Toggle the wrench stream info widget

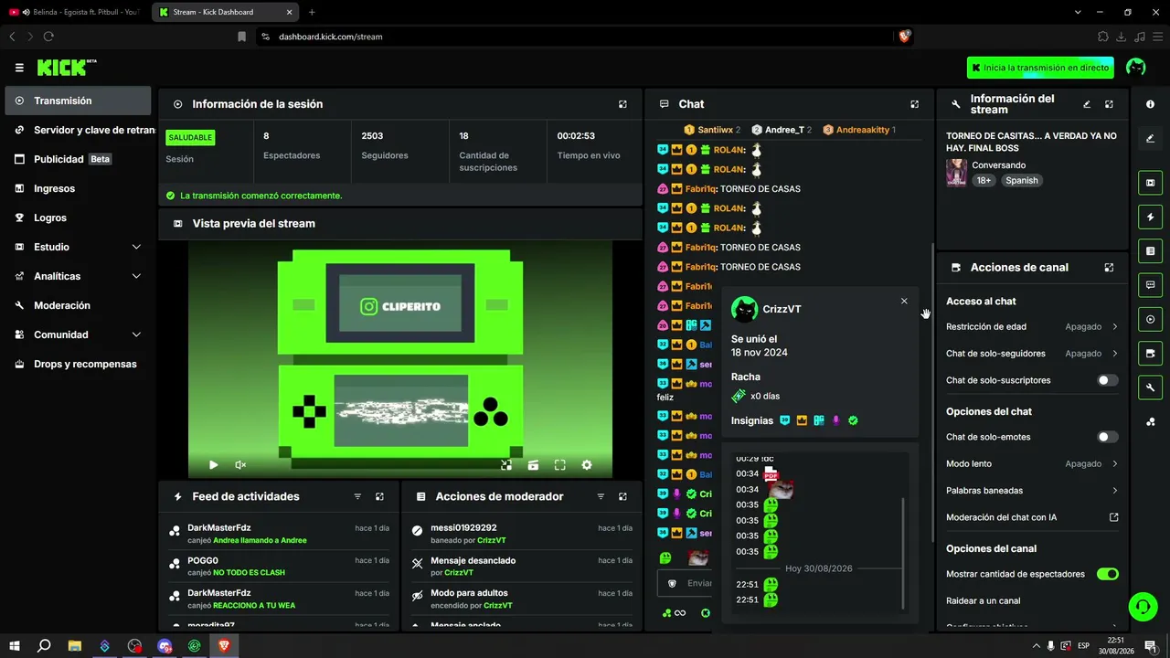[x=1150, y=387]
